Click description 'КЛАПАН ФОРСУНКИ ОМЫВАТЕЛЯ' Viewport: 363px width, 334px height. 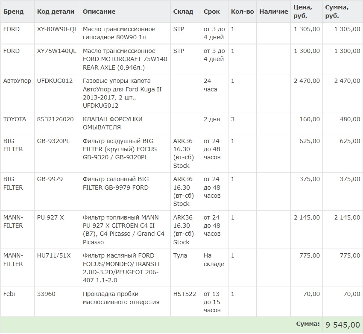tap(112, 123)
